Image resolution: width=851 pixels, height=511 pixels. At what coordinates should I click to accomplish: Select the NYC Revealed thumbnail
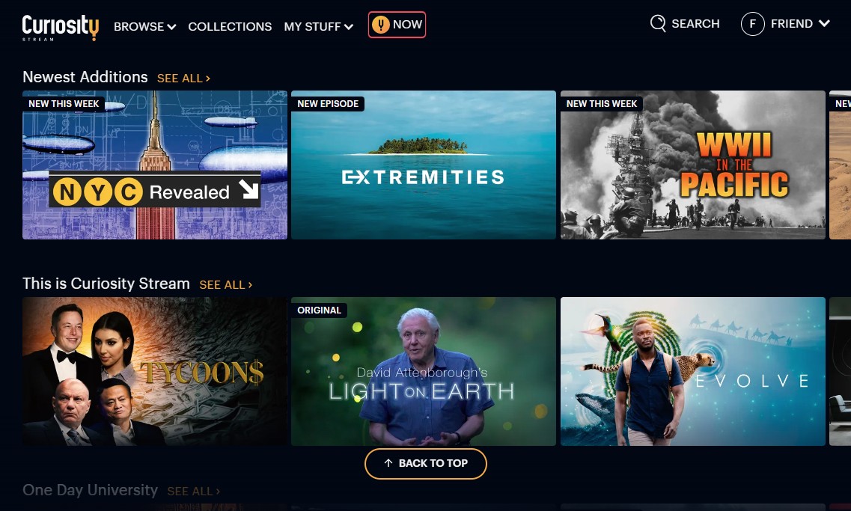tap(155, 165)
